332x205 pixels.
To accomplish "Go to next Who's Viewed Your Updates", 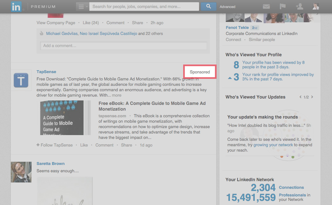I will 312,97.
